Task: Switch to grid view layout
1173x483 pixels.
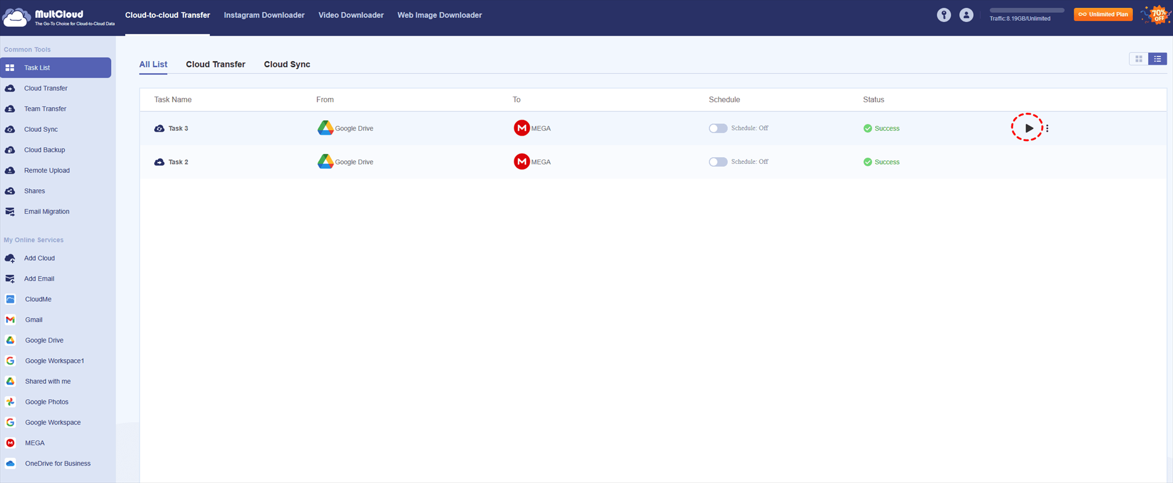Action: (x=1138, y=59)
